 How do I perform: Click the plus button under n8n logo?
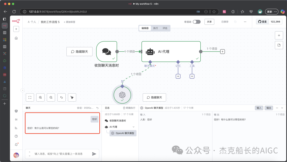(16, 29)
